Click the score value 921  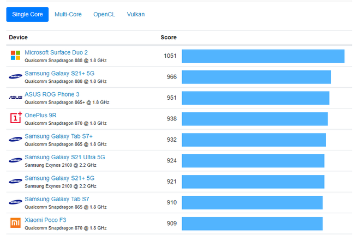[x=171, y=182]
